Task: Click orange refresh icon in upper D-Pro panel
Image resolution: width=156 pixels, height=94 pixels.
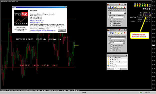Action: pos(118,7)
